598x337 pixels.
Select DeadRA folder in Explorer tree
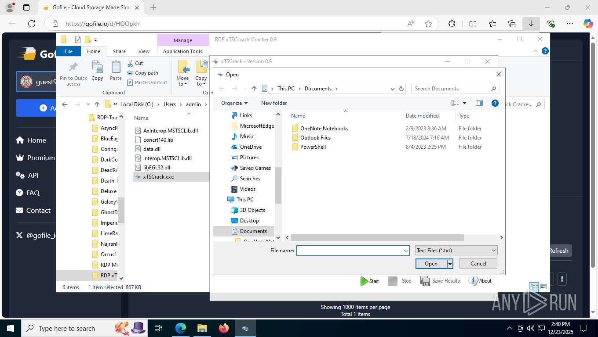pyautogui.click(x=105, y=170)
